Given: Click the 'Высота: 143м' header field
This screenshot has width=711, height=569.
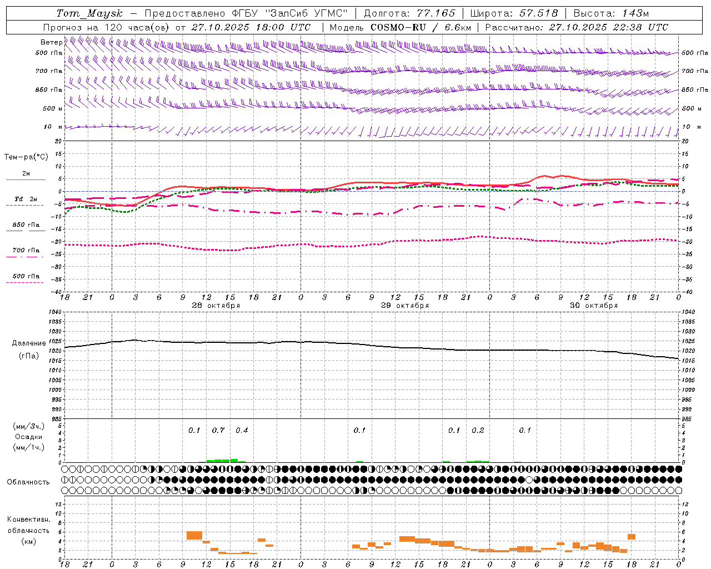Looking at the screenshot, I should point(611,13).
